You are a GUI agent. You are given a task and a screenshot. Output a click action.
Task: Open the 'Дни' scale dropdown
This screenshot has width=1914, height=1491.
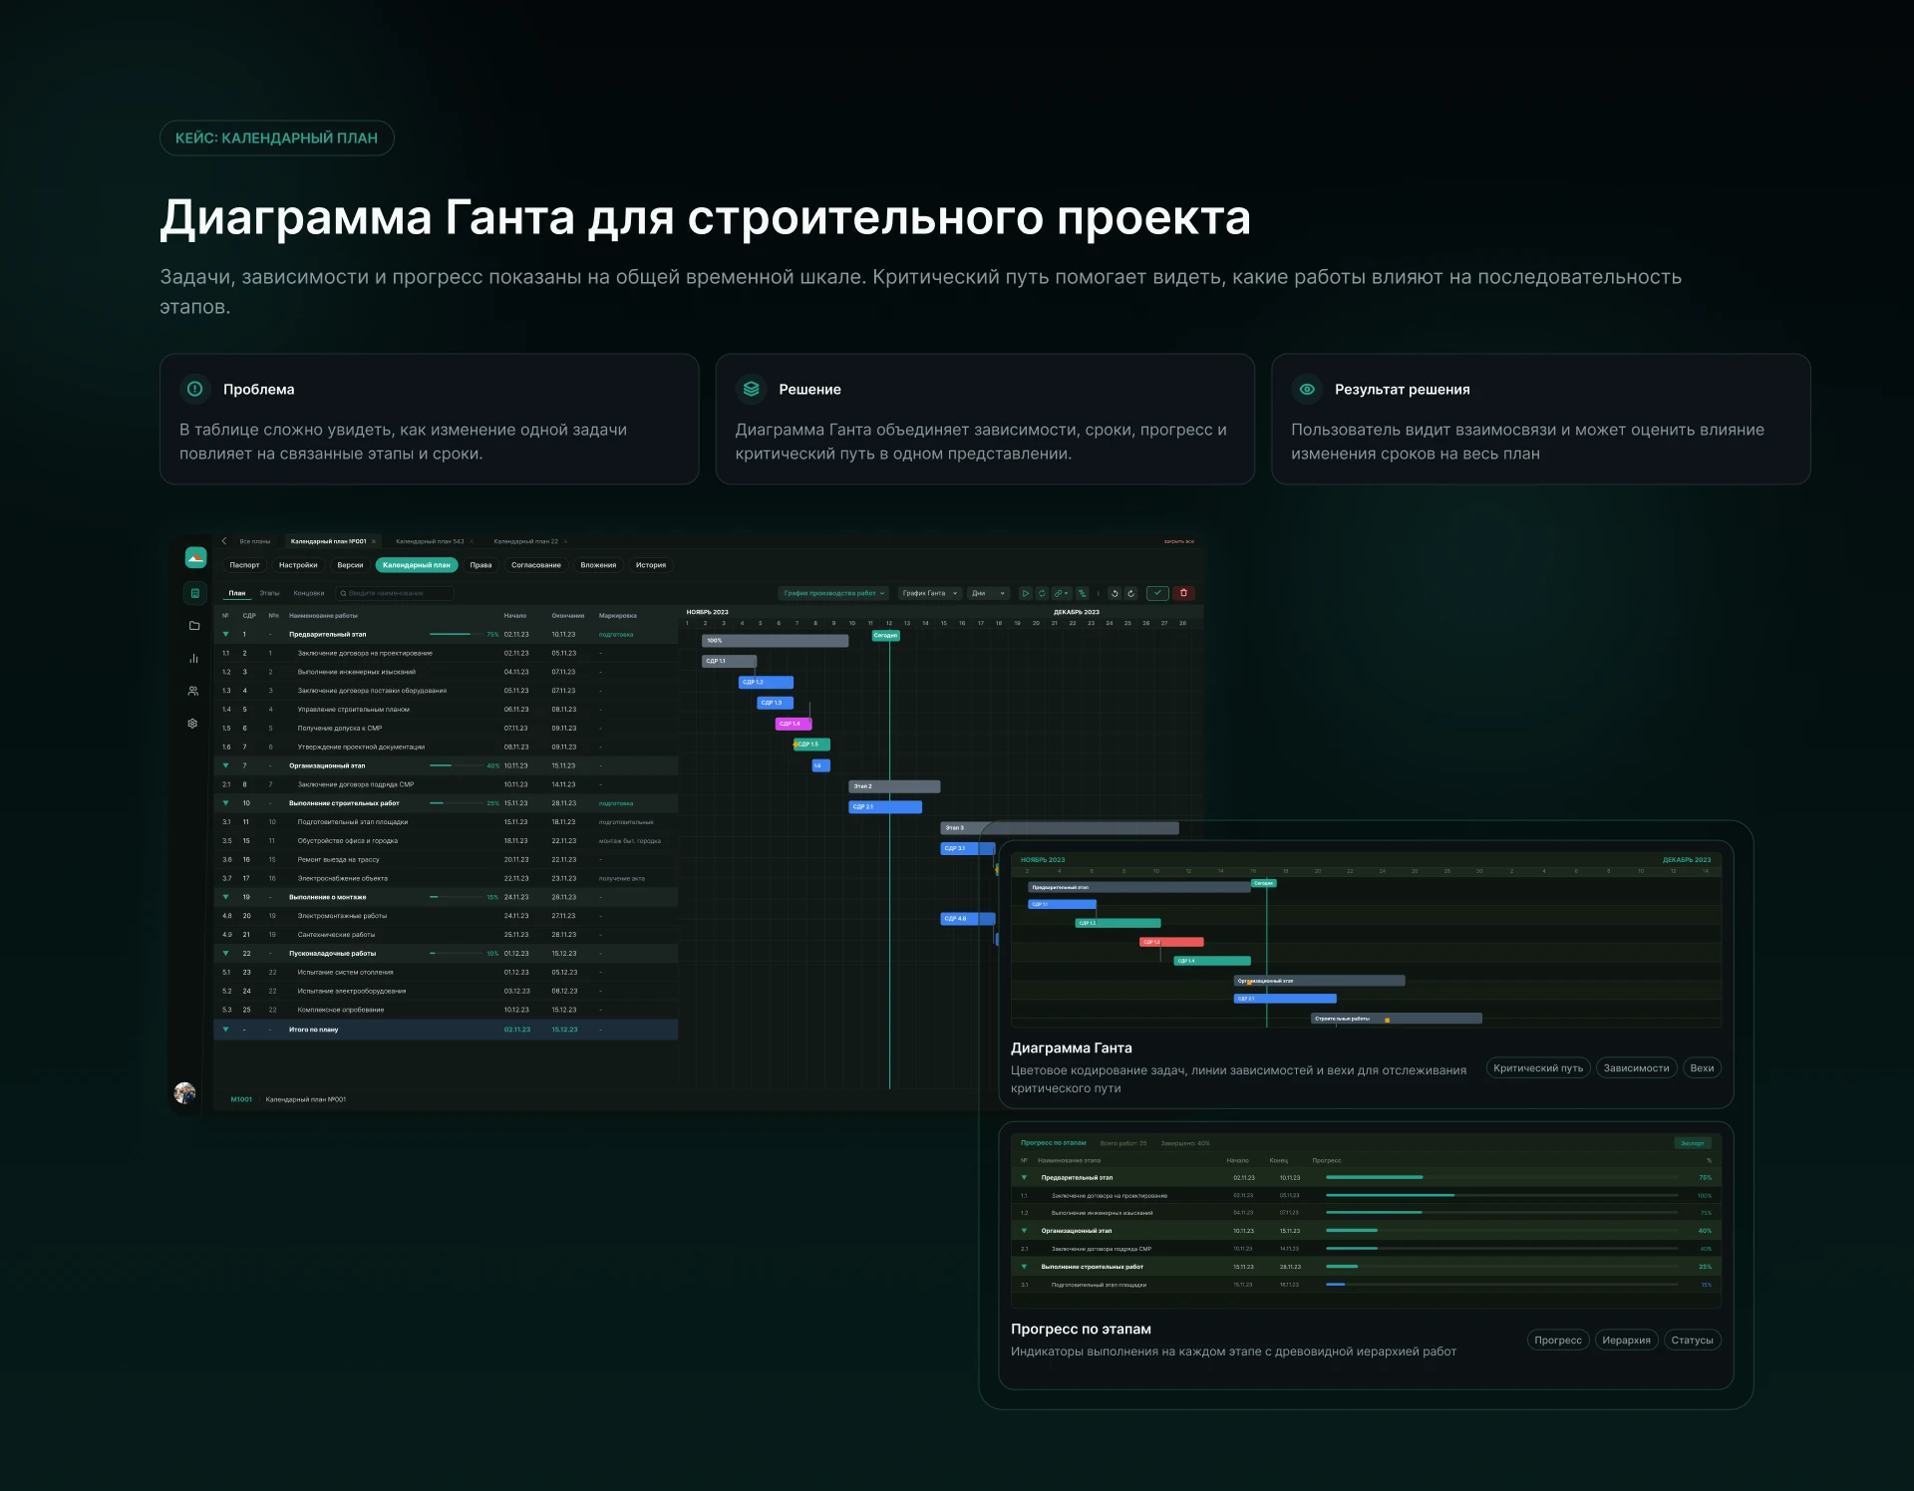pyautogui.click(x=989, y=593)
